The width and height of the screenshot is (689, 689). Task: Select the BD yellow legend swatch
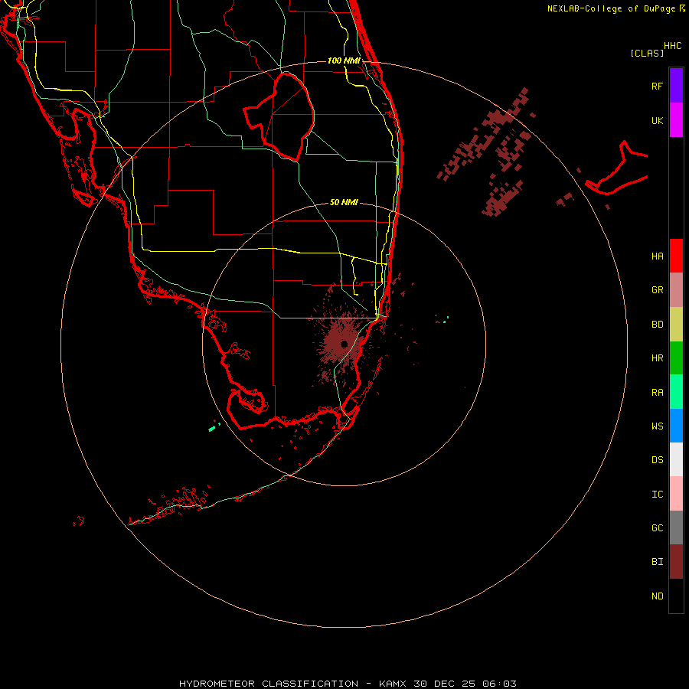click(676, 324)
